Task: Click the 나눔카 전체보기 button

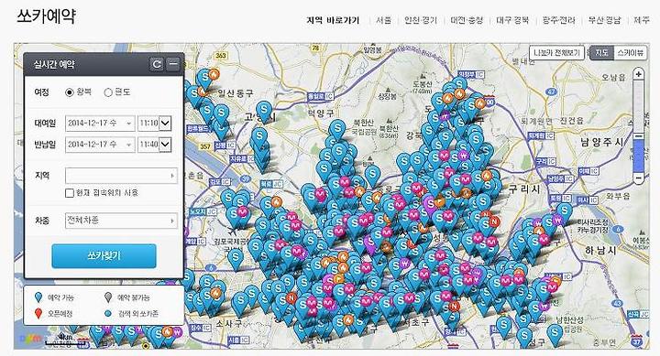Action: pyautogui.click(x=557, y=53)
